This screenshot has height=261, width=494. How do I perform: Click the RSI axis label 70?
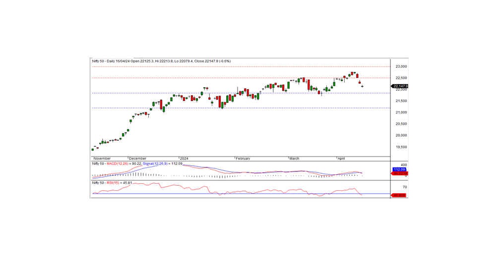pos(404,187)
